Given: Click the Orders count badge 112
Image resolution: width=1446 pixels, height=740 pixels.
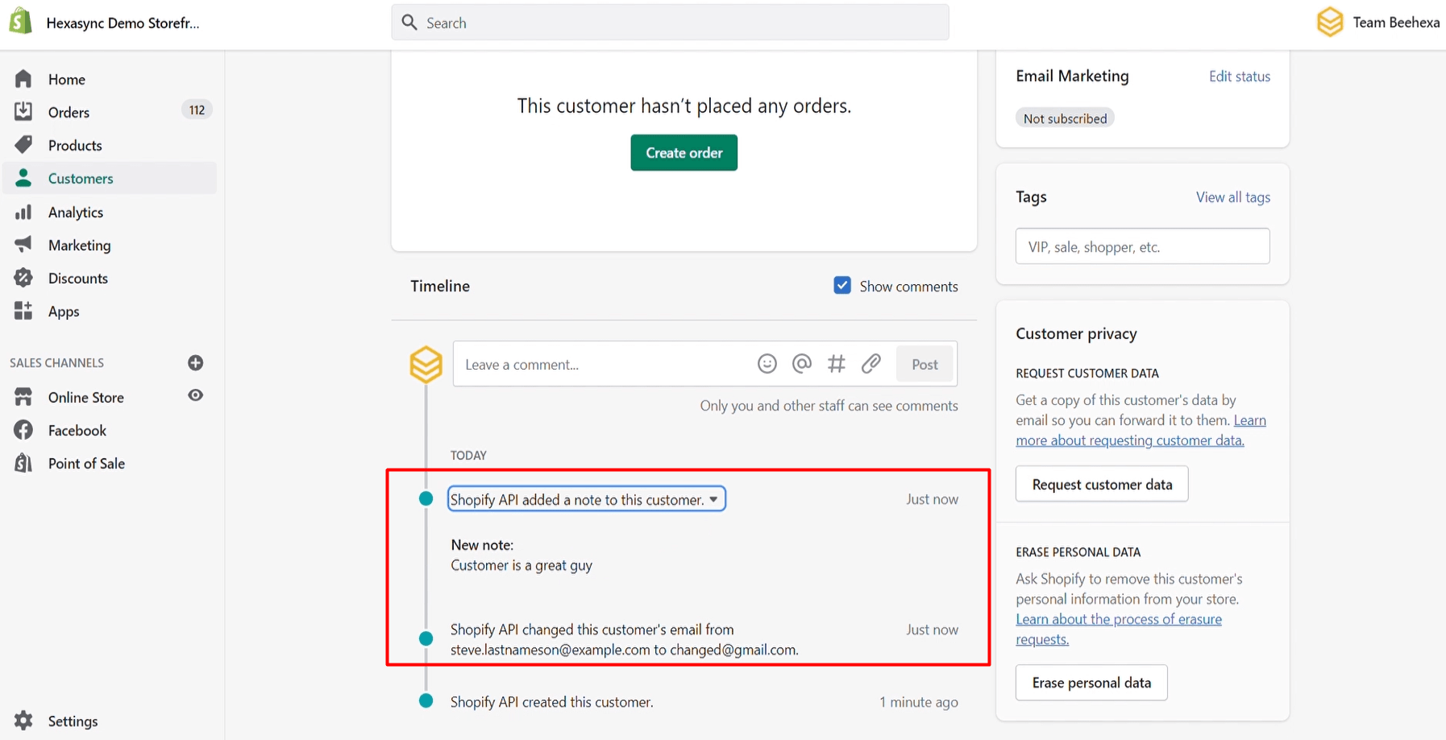Looking at the screenshot, I should 197,110.
